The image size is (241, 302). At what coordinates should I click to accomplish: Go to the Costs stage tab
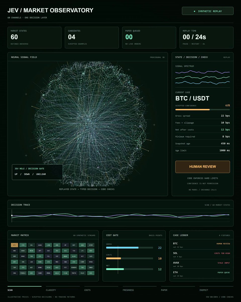point(101,288)
